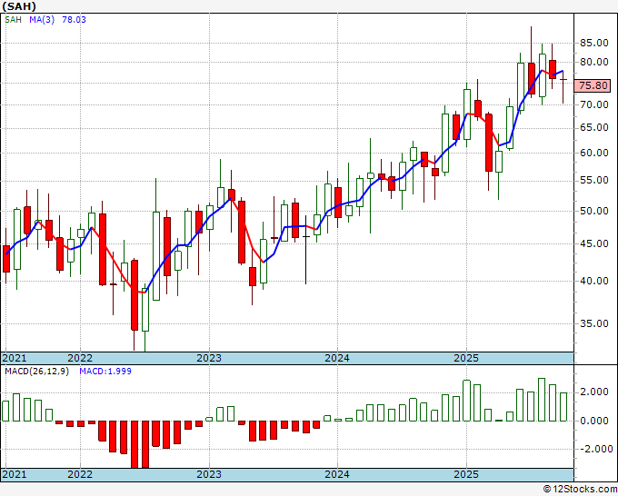Click the 80.00 price axis label
This screenshot has height=496, width=618.
[594, 62]
